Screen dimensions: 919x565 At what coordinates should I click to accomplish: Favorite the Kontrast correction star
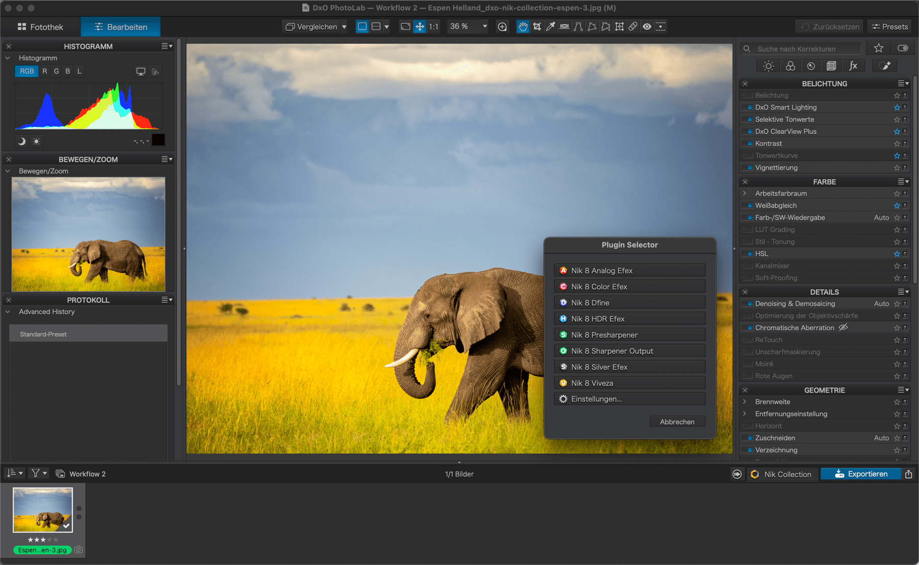897,144
